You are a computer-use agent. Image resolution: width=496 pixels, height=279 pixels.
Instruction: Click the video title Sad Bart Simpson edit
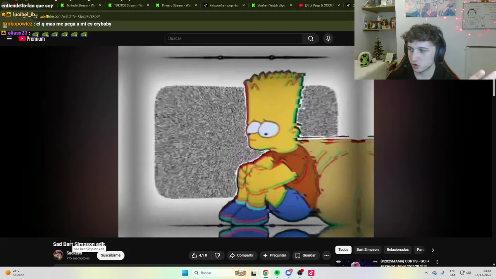(79, 244)
